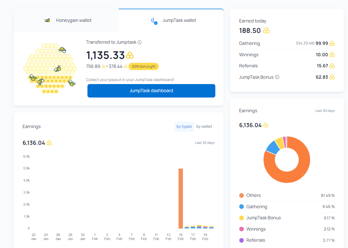
Task: Click info icon beside Transferred to Jumptask
Action: (140, 42)
